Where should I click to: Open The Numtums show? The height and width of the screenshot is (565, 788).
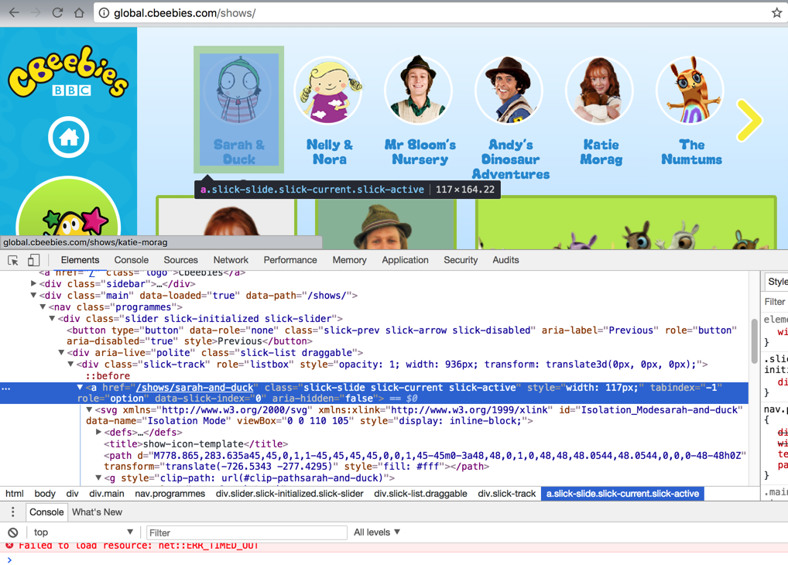691,111
